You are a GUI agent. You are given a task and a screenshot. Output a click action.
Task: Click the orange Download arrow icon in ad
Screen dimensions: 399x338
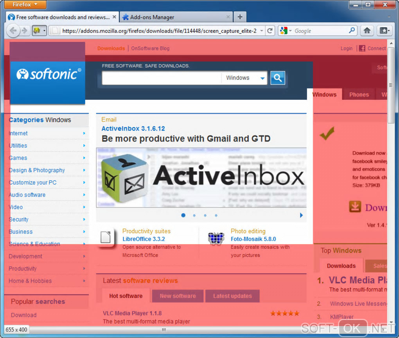pyautogui.click(x=355, y=207)
